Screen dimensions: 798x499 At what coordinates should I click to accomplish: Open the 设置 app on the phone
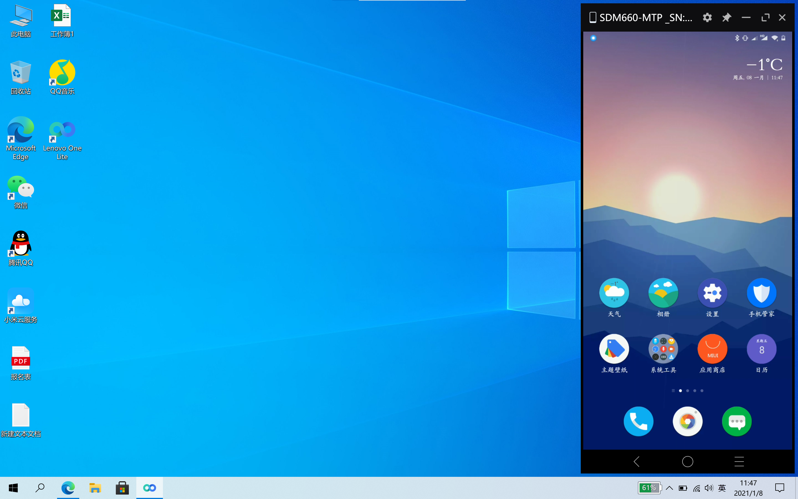click(712, 298)
